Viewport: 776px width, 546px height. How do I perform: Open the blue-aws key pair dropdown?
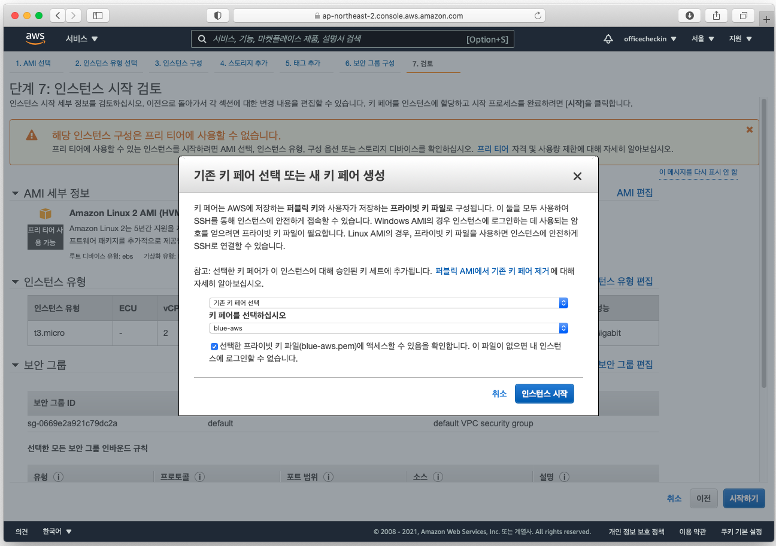coord(389,328)
